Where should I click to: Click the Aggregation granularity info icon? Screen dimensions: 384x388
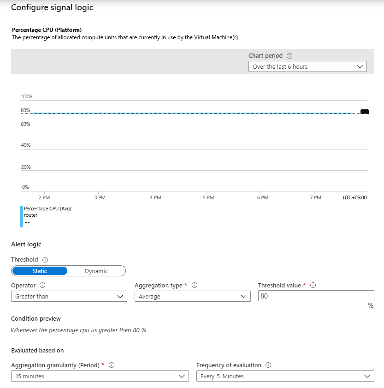[x=112, y=365]
